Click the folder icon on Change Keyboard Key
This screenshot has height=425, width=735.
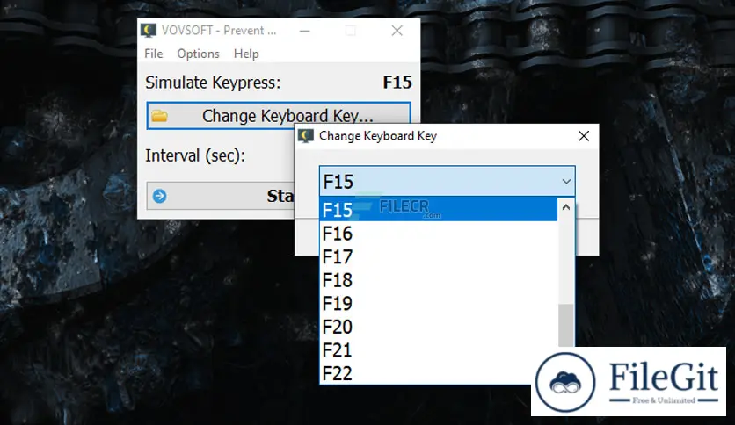click(159, 116)
